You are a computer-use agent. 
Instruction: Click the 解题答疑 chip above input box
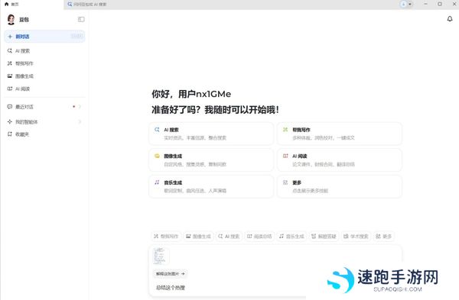point(324,237)
